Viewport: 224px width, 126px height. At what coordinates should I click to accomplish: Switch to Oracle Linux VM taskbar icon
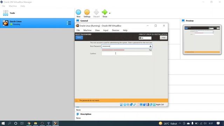coord(55,123)
